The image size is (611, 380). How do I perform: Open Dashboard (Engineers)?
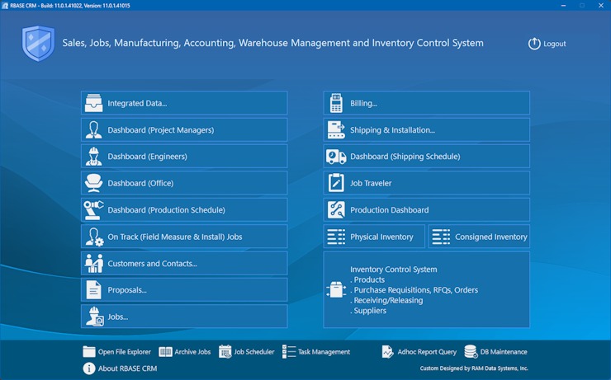pyautogui.click(x=184, y=157)
